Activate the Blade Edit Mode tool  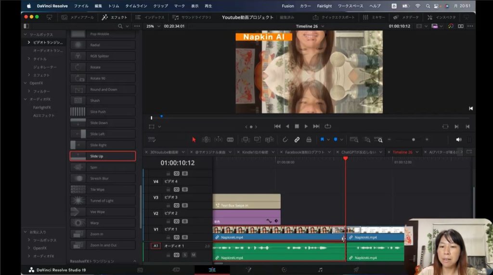click(230, 140)
